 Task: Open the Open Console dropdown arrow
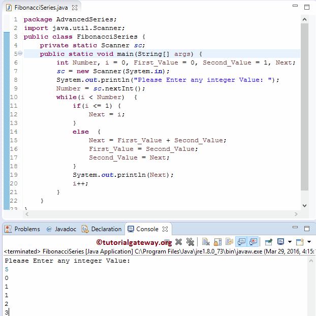click(309, 242)
